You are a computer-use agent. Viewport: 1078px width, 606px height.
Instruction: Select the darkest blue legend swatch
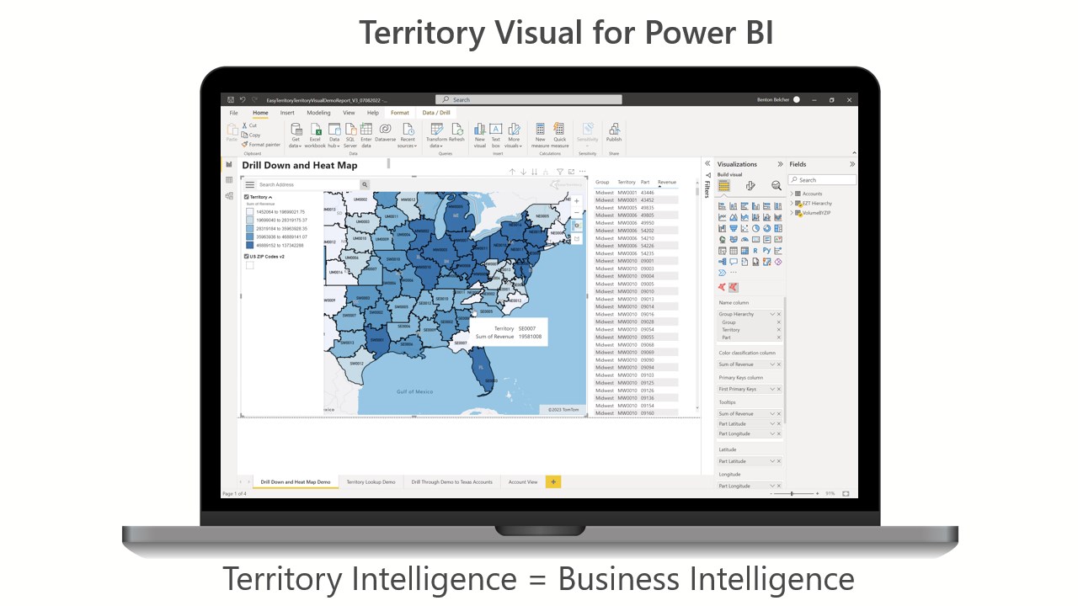pyautogui.click(x=249, y=245)
